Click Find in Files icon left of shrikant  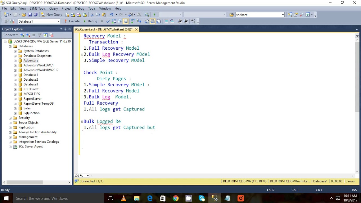232,15
